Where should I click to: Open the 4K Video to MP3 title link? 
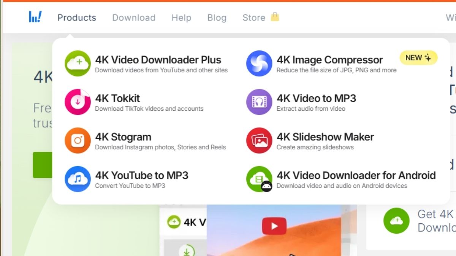[x=316, y=98]
